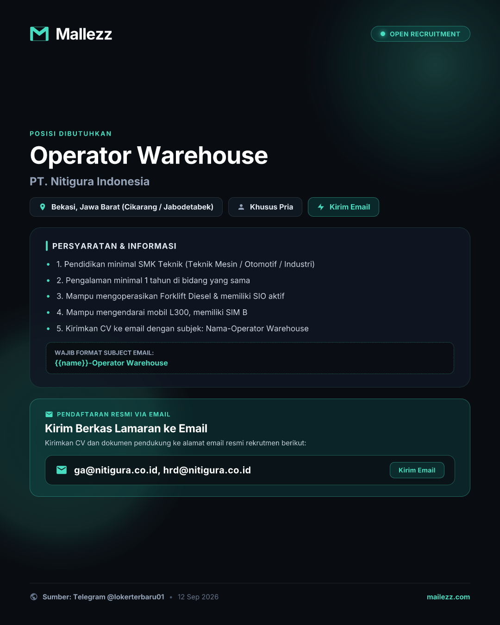The height and width of the screenshot is (625, 500).
Task: Click the PT. Nitigura Indonesia company name
Action: point(90,181)
